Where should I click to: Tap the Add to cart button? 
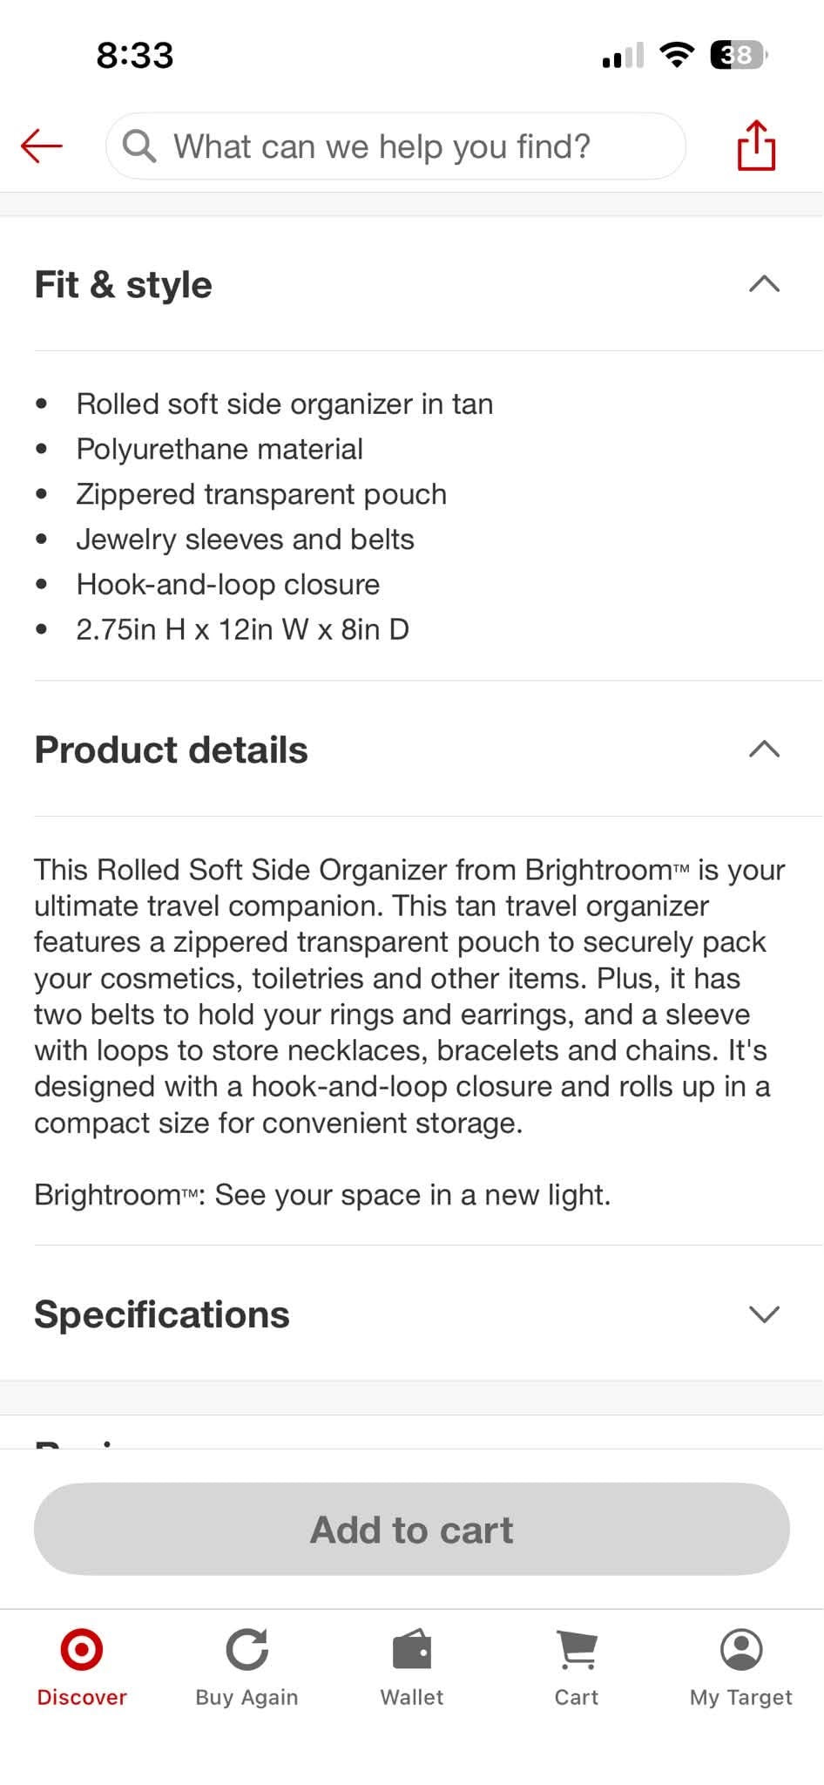(x=412, y=1529)
